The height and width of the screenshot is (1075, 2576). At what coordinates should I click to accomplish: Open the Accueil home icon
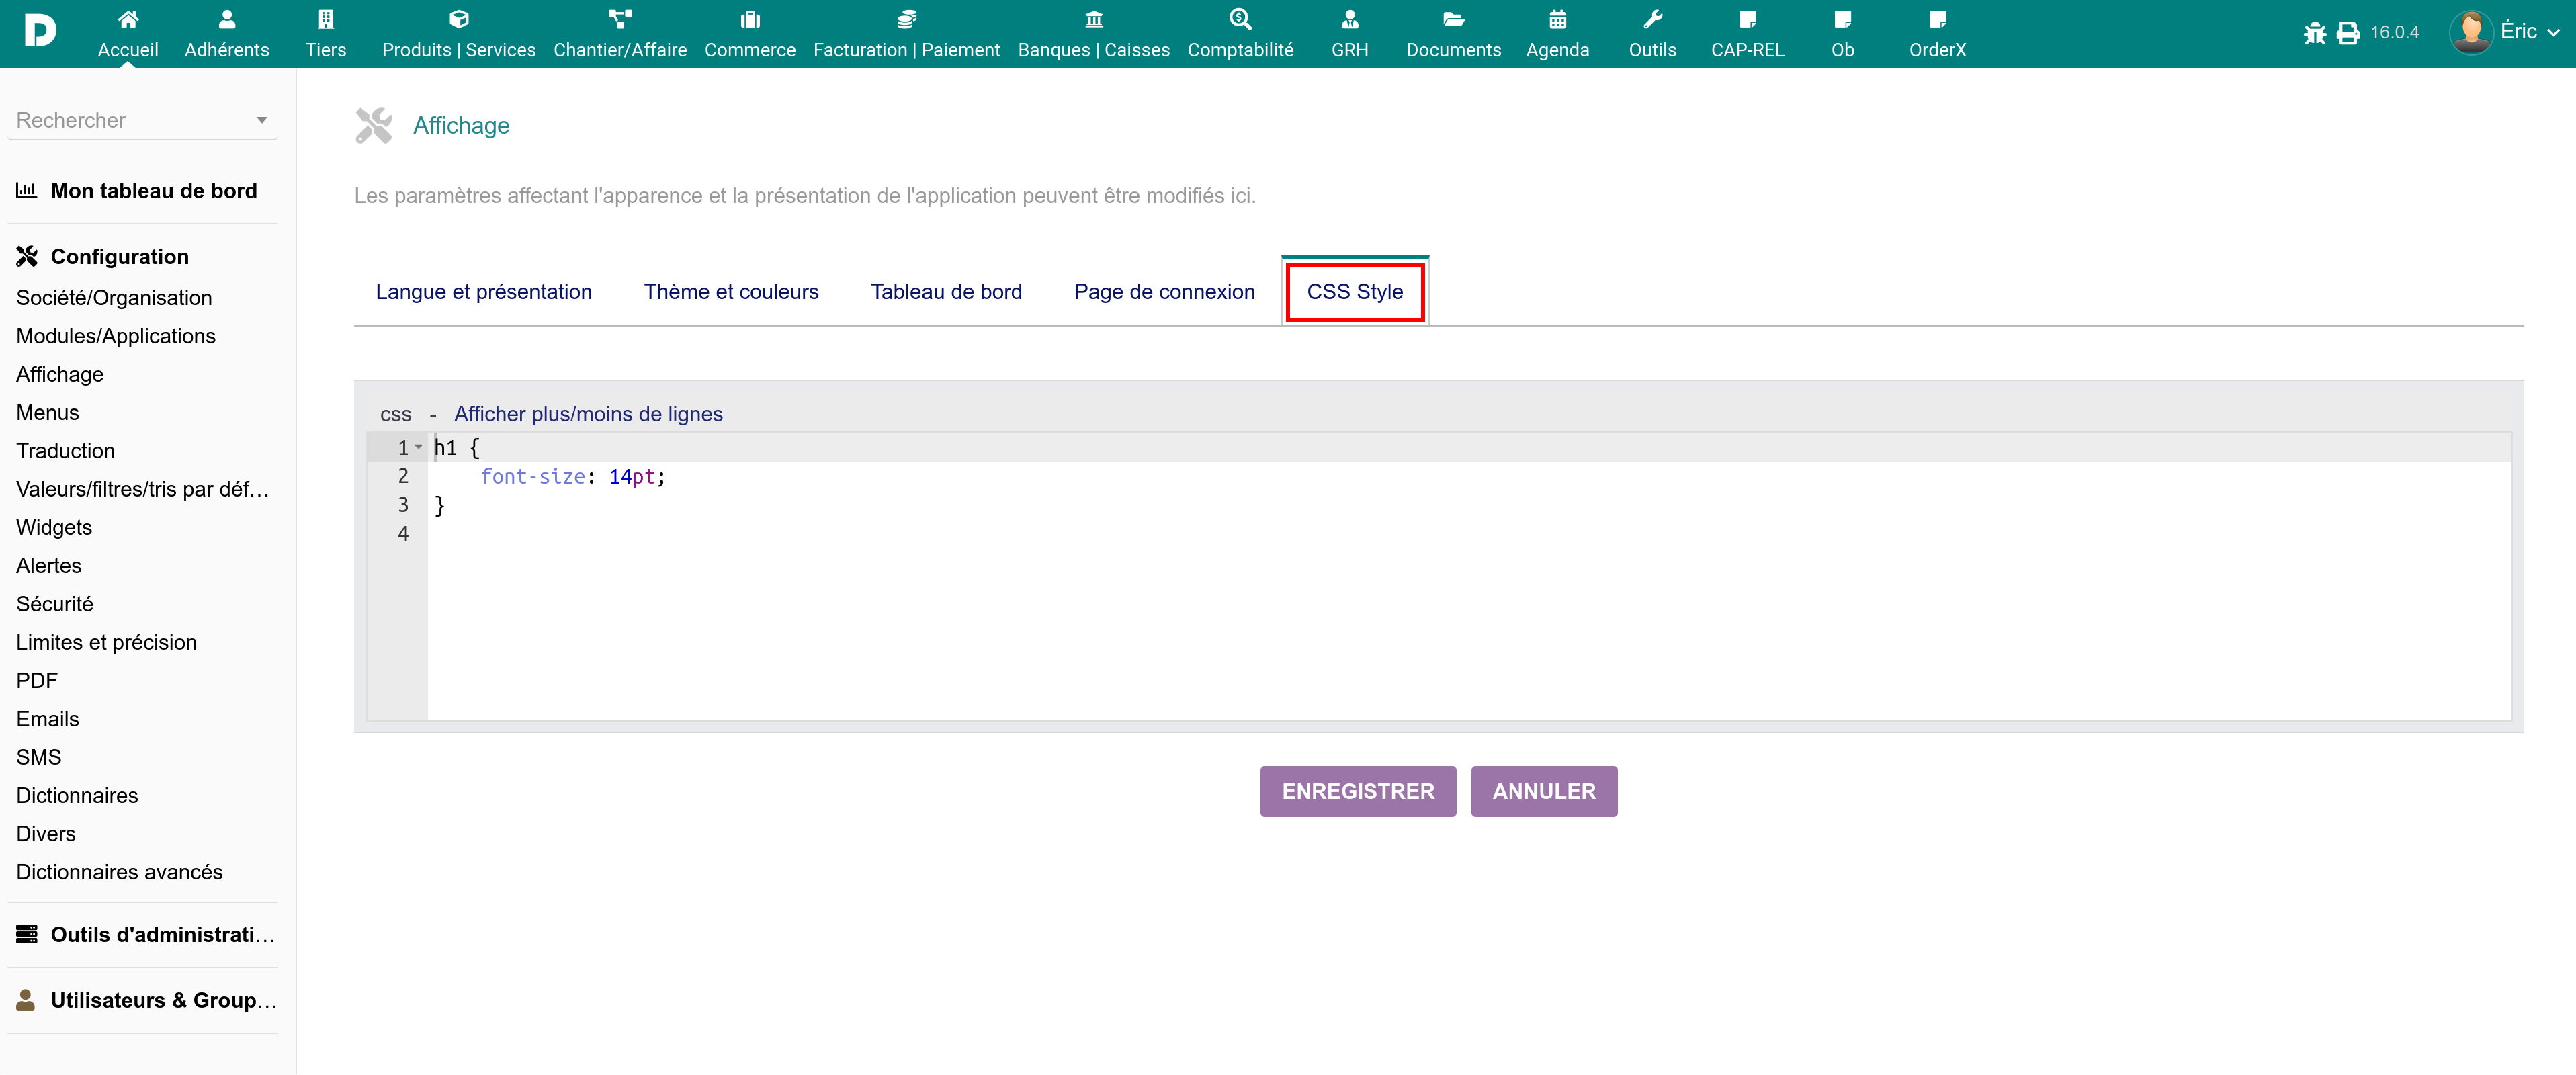tap(128, 19)
